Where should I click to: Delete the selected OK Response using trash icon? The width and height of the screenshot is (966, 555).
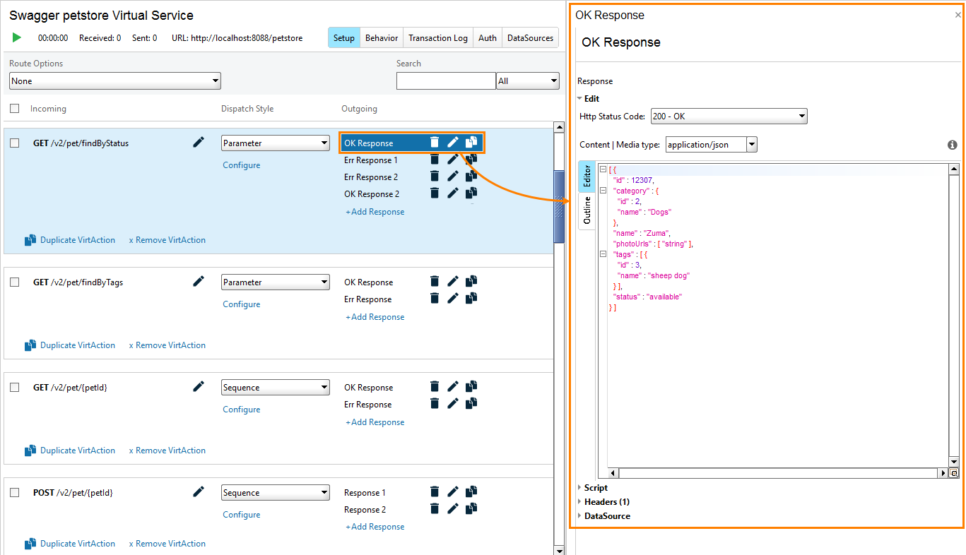(434, 142)
